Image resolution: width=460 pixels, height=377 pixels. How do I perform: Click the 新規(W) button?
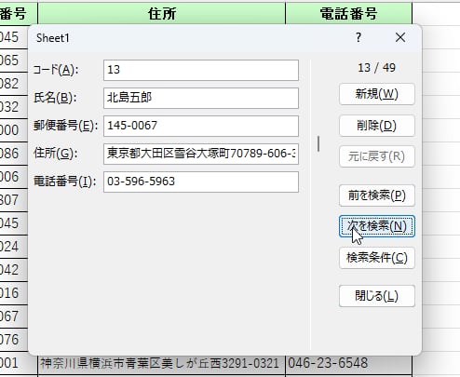[x=377, y=94]
